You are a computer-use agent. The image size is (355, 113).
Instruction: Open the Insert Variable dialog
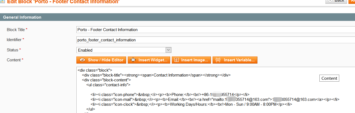pos(235,60)
